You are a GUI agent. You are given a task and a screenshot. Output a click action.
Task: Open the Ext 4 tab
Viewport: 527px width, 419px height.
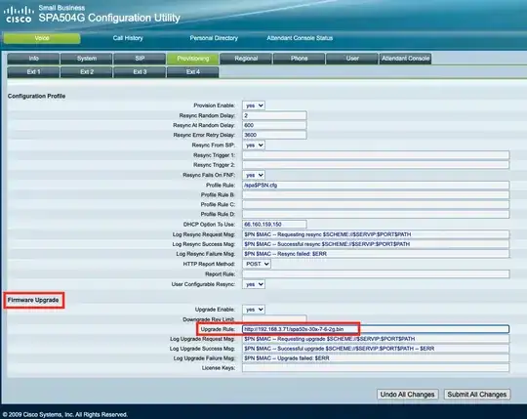tap(192, 72)
